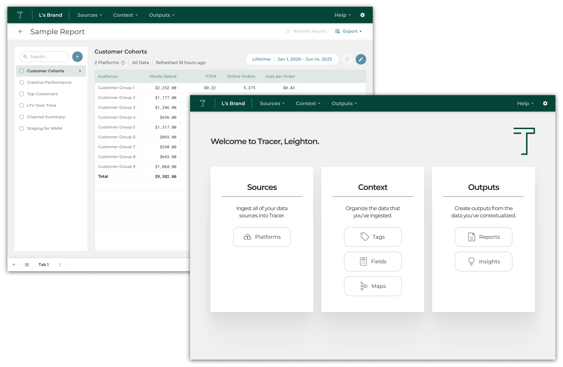Click the Total row label

pos(103,176)
